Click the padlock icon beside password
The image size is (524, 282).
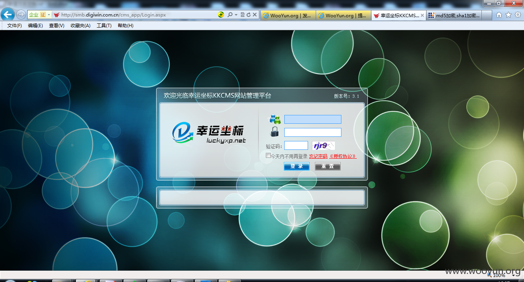pyautogui.click(x=275, y=132)
